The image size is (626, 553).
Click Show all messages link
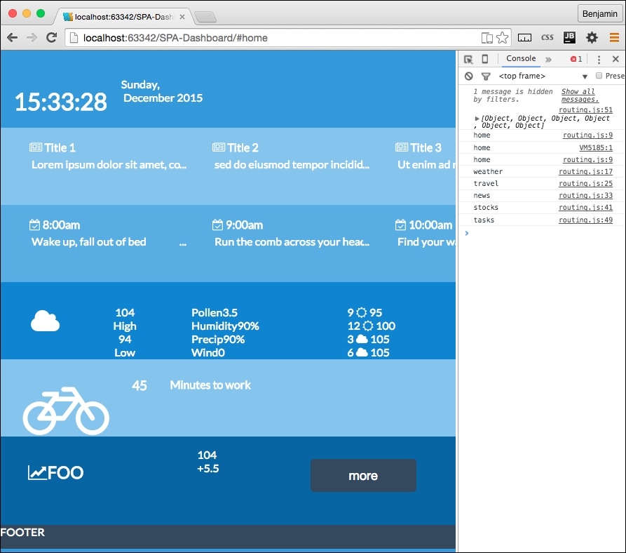click(x=580, y=95)
